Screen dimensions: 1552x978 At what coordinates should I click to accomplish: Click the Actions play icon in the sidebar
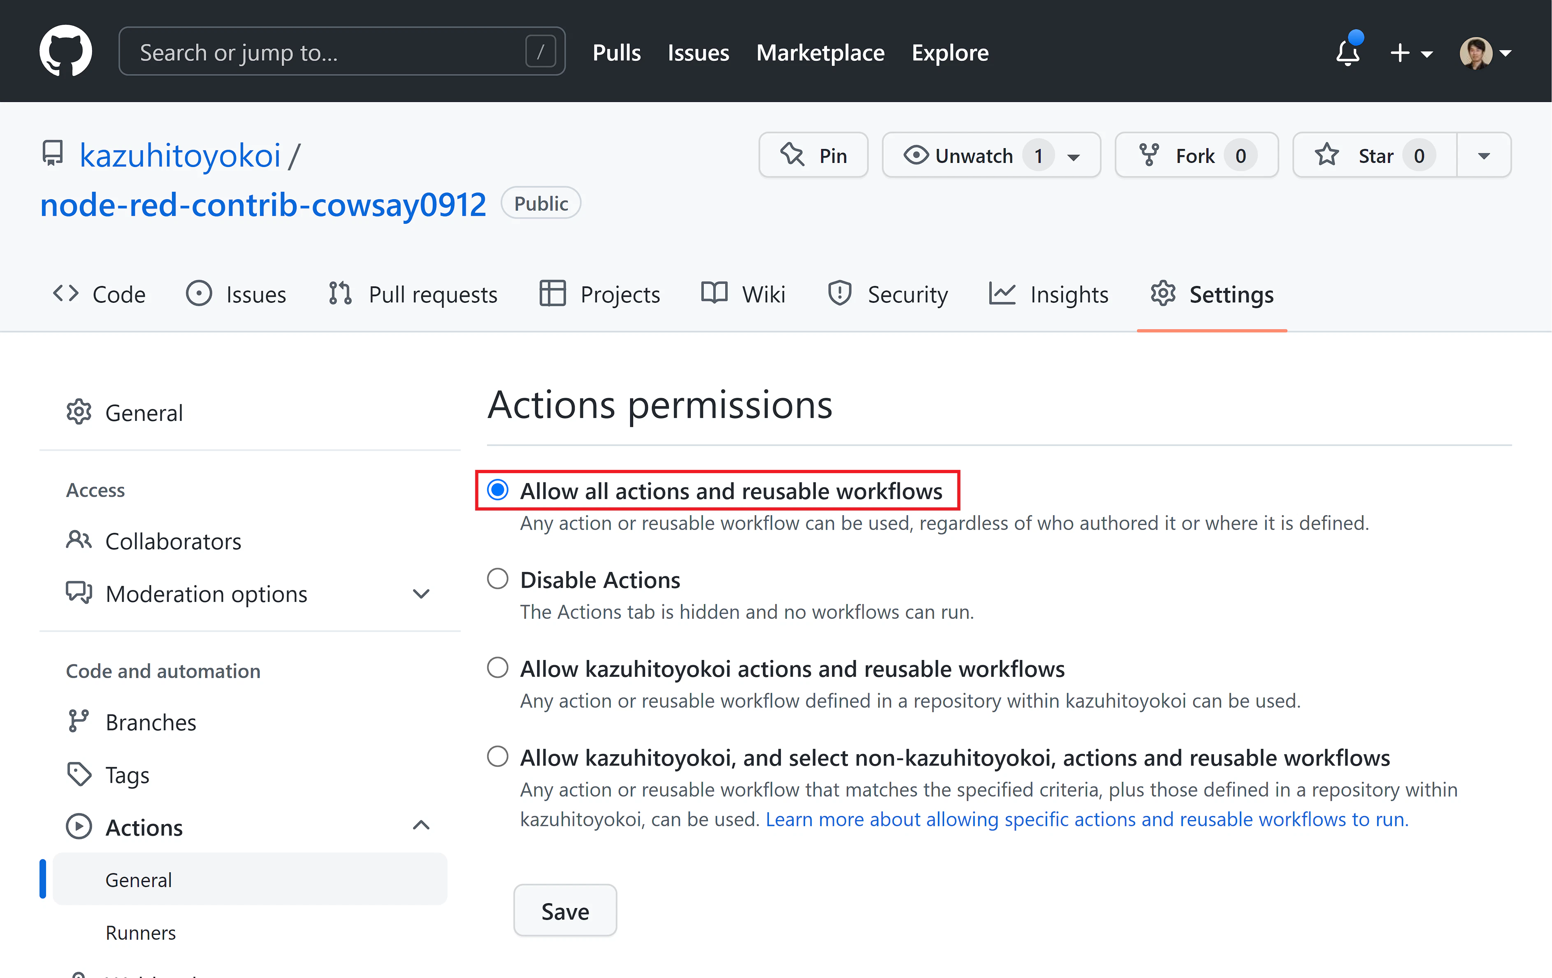(79, 827)
